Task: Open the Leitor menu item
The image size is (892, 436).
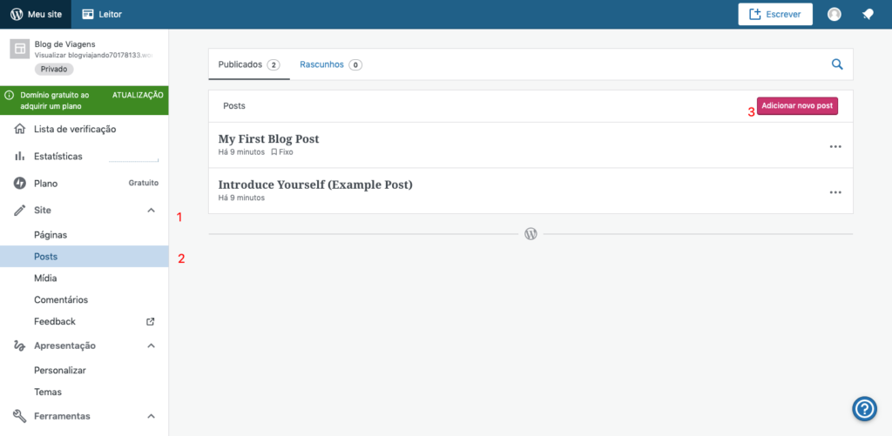Action: (101, 14)
